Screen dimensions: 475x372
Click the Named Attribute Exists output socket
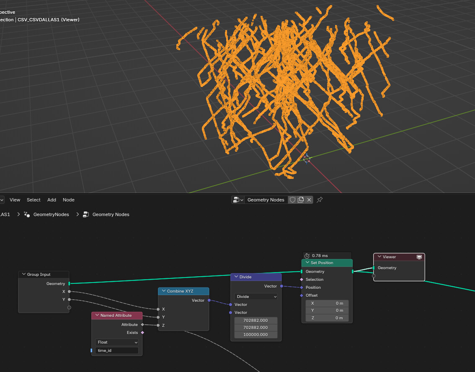click(x=142, y=332)
